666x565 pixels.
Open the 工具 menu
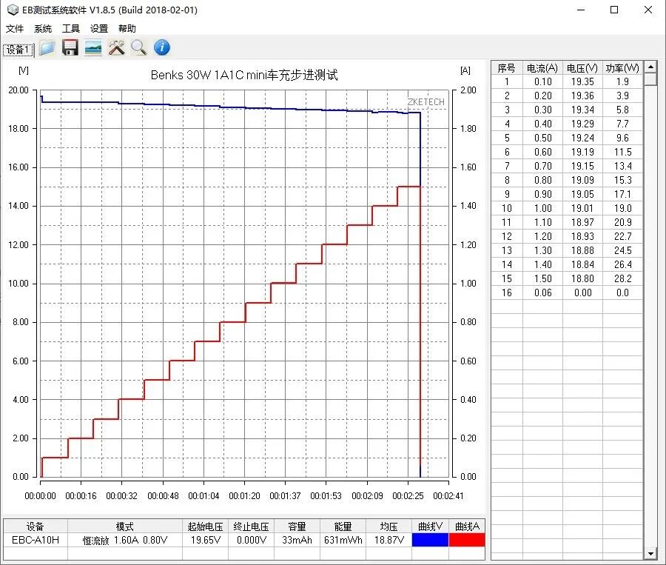(70, 28)
